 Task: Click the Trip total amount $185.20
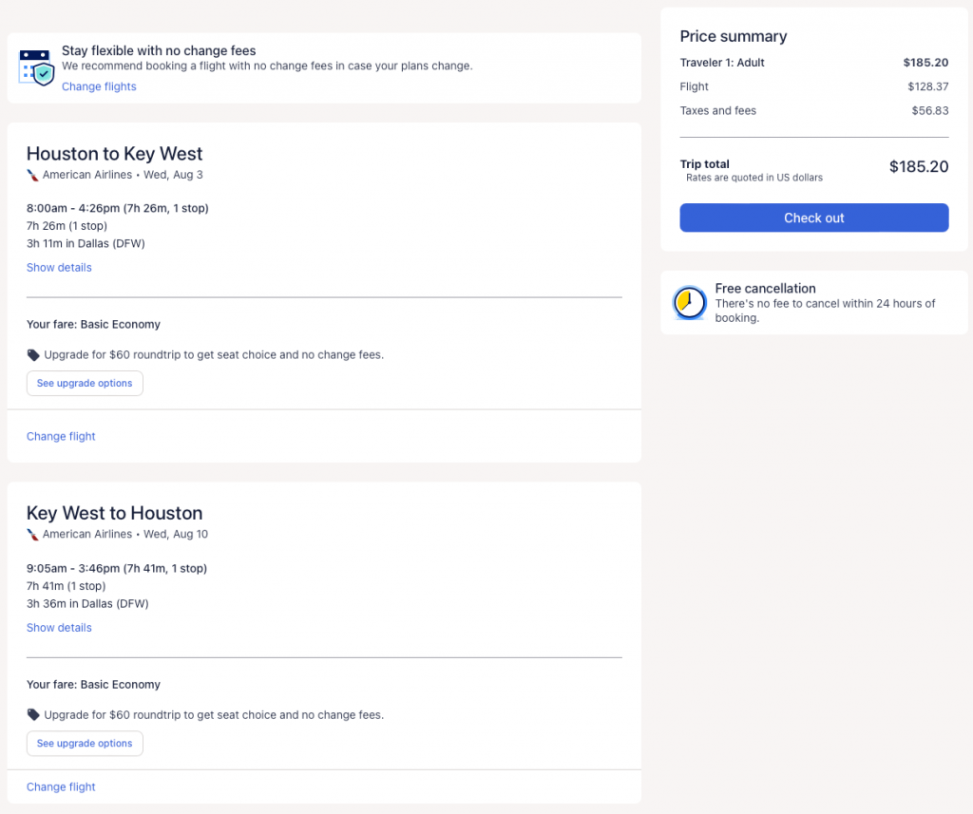pyautogui.click(x=918, y=167)
